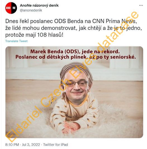Screen dimensions: 147x149
Task: Click the red ANO half of the avatar
Action: click(8, 8)
